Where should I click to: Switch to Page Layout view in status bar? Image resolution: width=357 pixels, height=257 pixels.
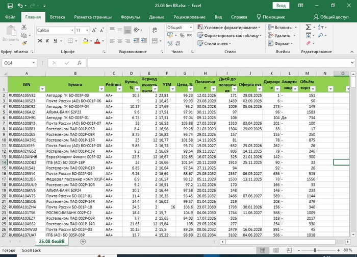point(276,250)
